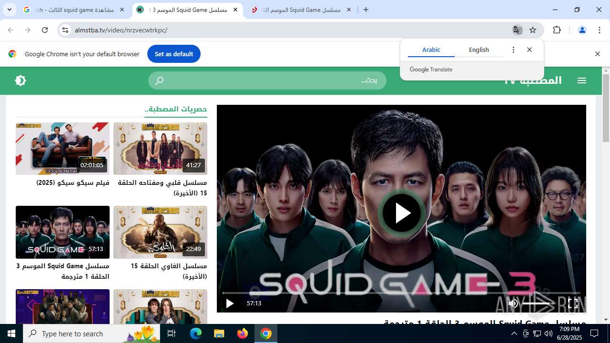Reload the current page
Viewport: 610px width, 343px height.
click(x=45, y=30)
